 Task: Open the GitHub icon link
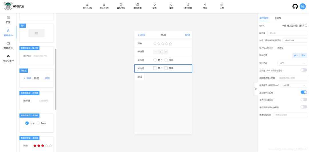(x=295, y=6)
